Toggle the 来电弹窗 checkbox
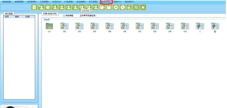Image resolution: width=227 pixels, height=108 pixels. click(64, 16)
